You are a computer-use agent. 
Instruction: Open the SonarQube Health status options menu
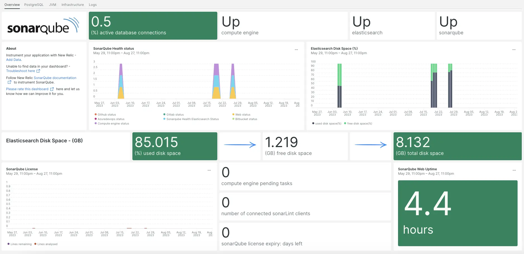tap(296, 50)
